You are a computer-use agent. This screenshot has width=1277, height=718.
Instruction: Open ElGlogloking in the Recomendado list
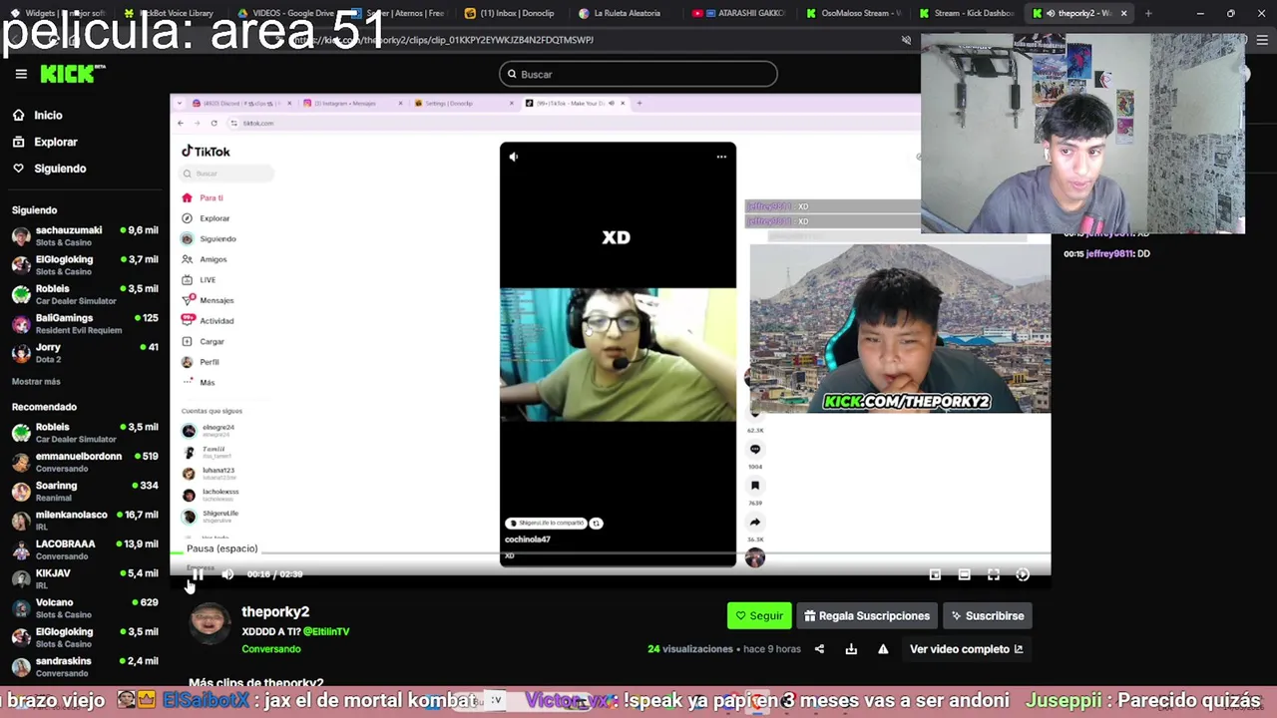[x=85, y=637]
